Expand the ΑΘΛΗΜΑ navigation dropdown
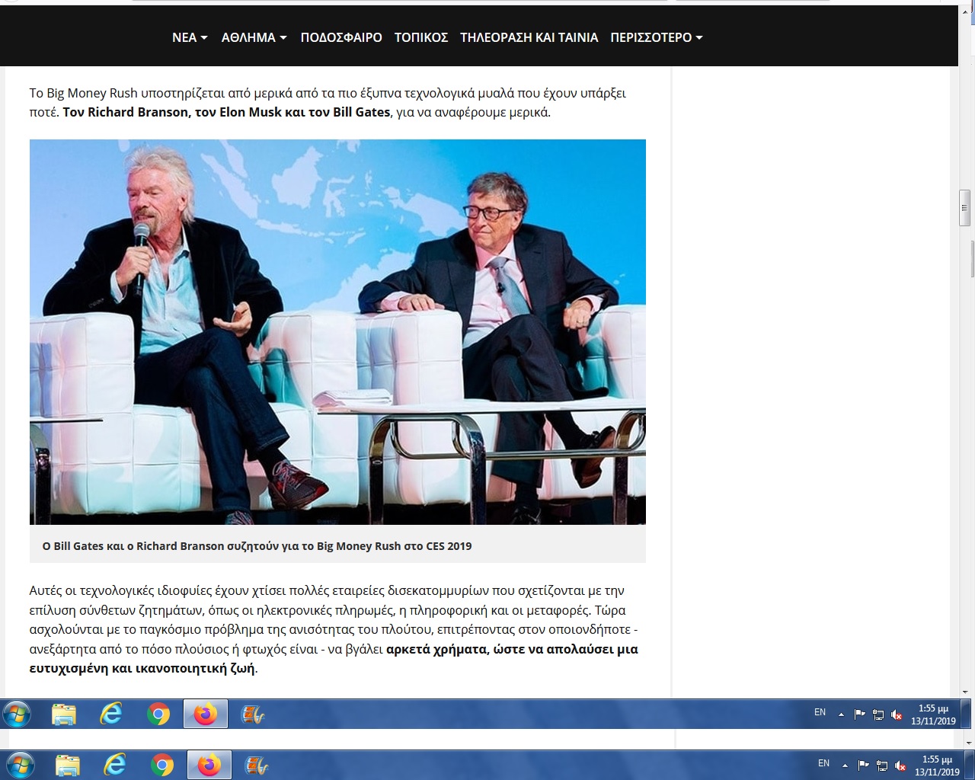The width and height of the screenshot is (975, 780). click(254, 37)
